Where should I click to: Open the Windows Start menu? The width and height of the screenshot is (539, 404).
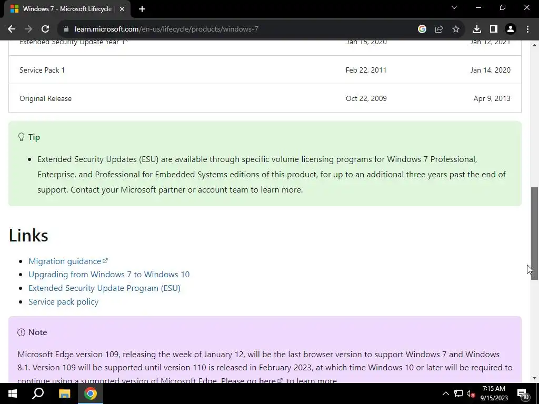[x=13, y=393]
